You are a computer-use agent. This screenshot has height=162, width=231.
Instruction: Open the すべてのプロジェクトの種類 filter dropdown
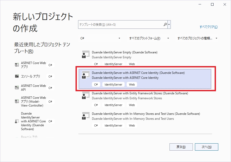[x=197, y=38]
